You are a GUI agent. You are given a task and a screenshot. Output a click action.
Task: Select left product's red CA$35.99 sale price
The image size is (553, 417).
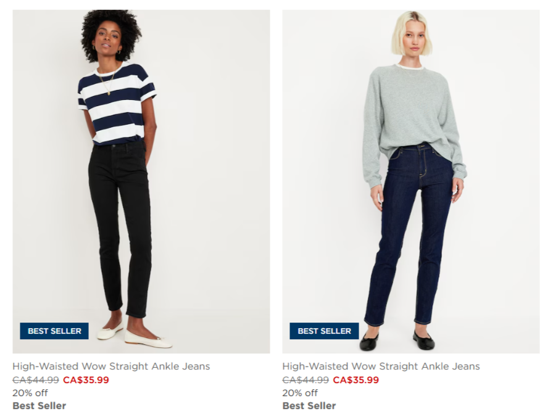86,380
